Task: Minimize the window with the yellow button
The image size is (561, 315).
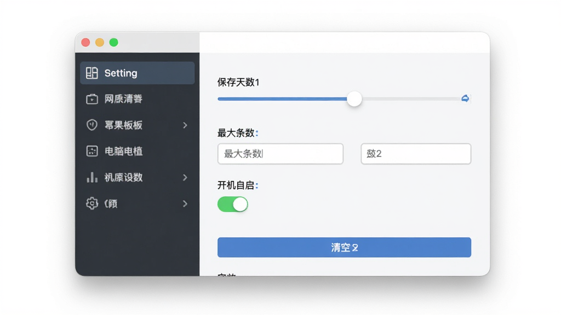Action: coord(100,43)
